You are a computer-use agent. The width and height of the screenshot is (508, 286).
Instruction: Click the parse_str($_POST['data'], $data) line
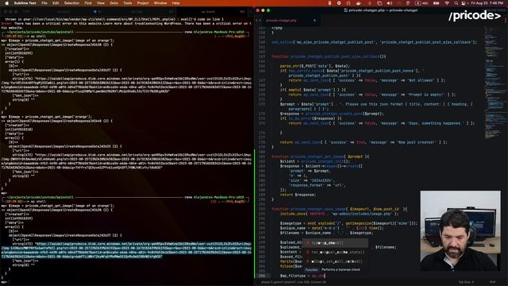[x=314, y=66]
